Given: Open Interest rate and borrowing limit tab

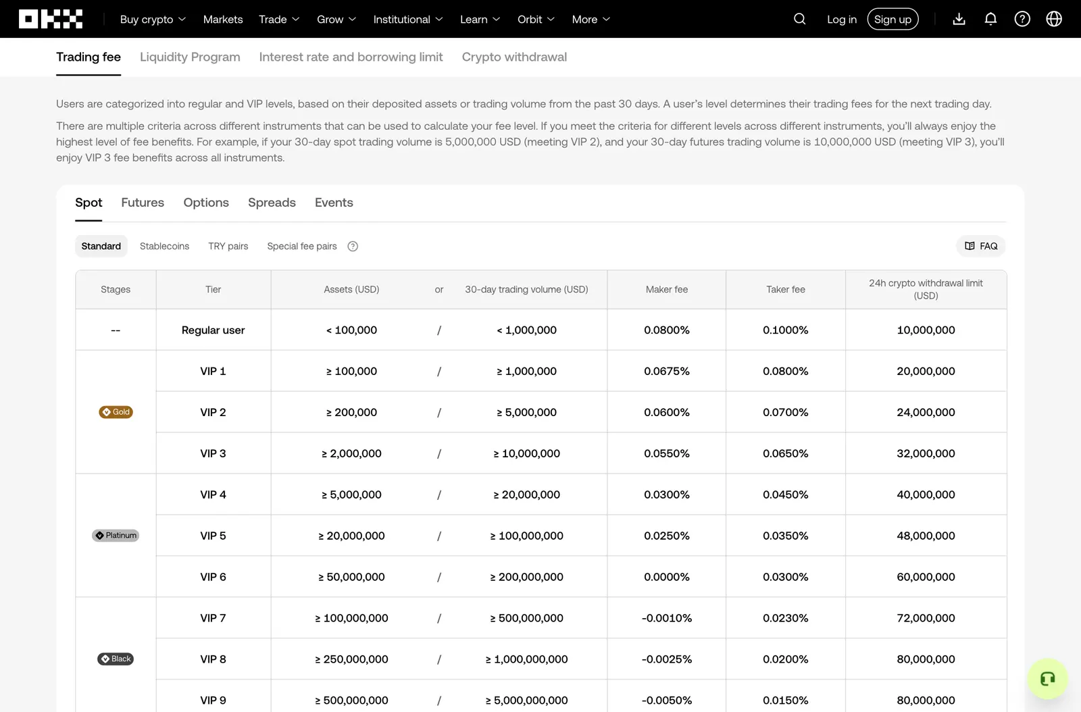Looking at the screenshot, I should coord(351,57).
